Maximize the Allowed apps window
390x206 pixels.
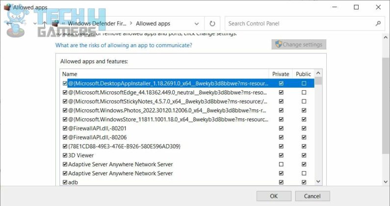click(356, 7)
